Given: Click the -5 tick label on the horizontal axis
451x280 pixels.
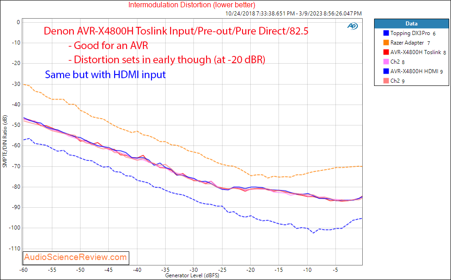Looking at the screenshot, I should pos(335,270).
